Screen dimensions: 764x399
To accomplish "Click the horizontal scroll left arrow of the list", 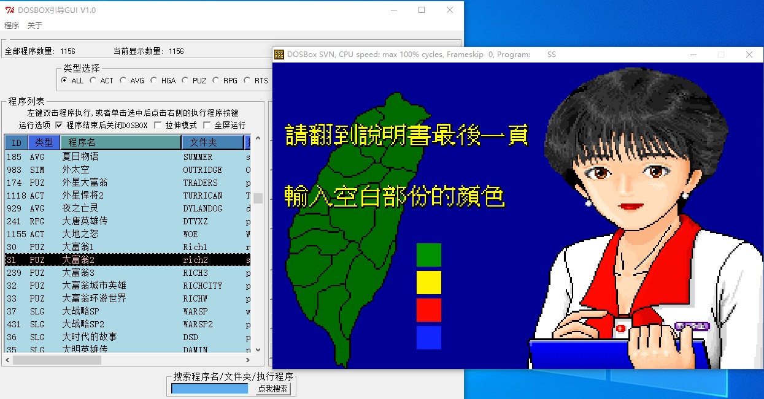I will pos(8,360).
